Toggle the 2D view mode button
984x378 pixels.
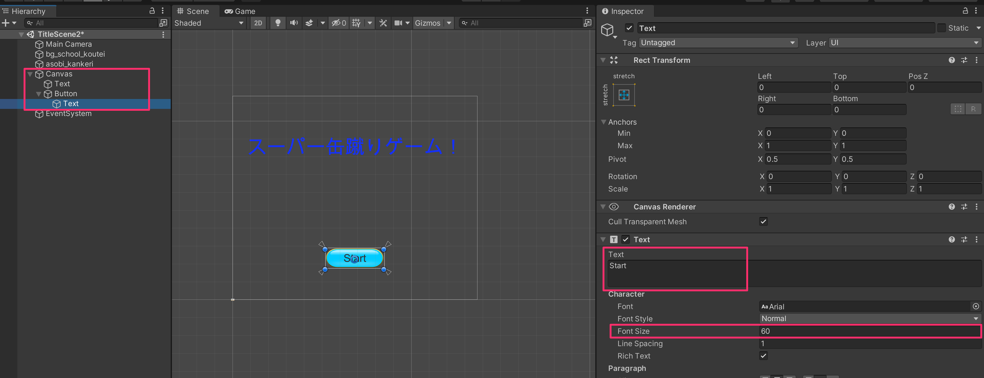pyautogui.click(x=258, y=23)
